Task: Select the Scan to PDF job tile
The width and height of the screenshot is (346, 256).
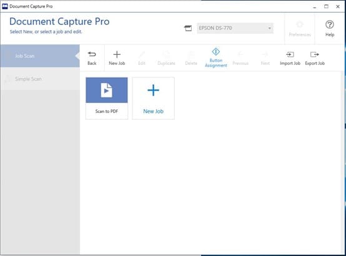Action: 107,99
